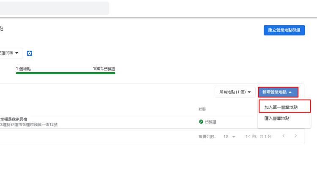
Task: Click the 1 個地點 label
Action: click(23, 69)
